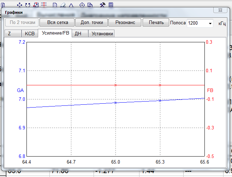Close the Графики window
The height and width of the screenshot is (177, 232).
click(220, 10)
